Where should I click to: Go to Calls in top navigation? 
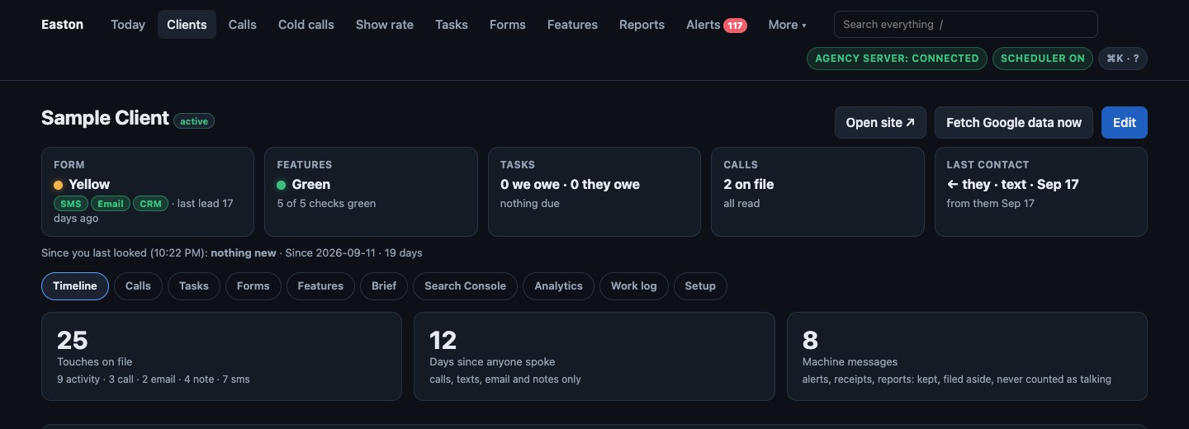tap(242, 25)
